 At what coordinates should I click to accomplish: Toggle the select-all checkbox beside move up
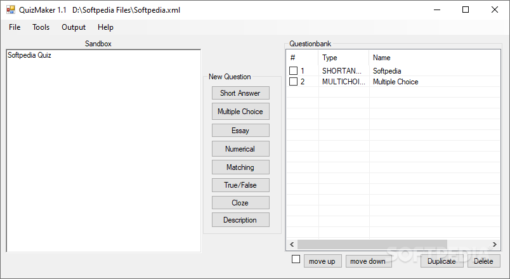[296, 259]
